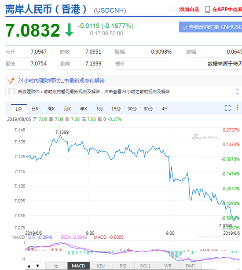242x270 pixels.
Task: Click the 振幅 value 0.9098%
Action: pos(161,51)
